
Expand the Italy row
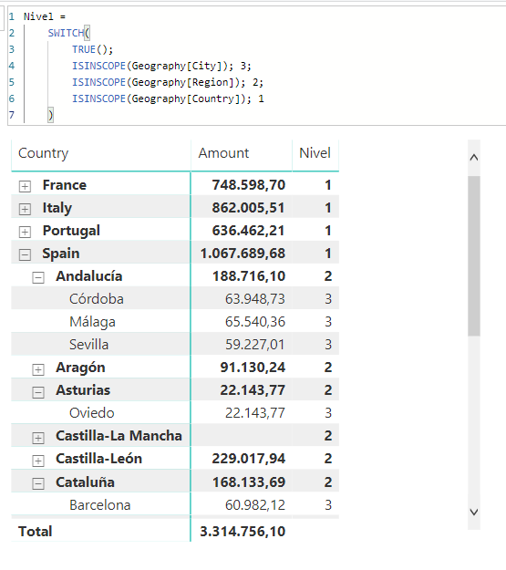(x=25, y=210)
